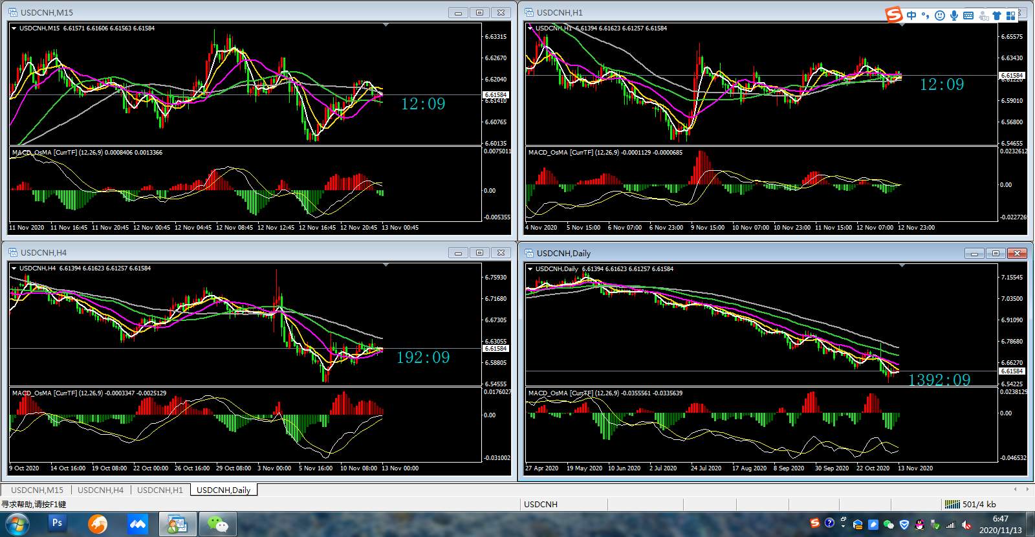
Task: Click the 6.61584 price label on the H4 chart
Action: tap(496, 349)
